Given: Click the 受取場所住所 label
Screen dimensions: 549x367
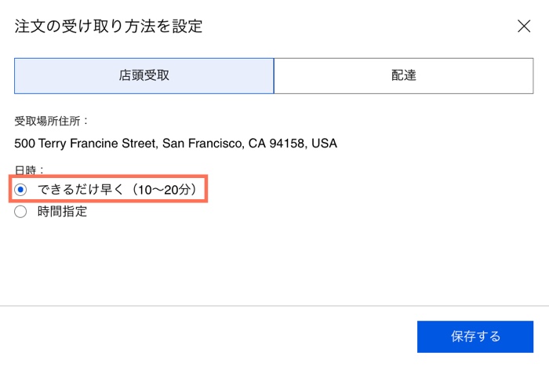Looking at the screenshot, I should (x=52, y=121).
